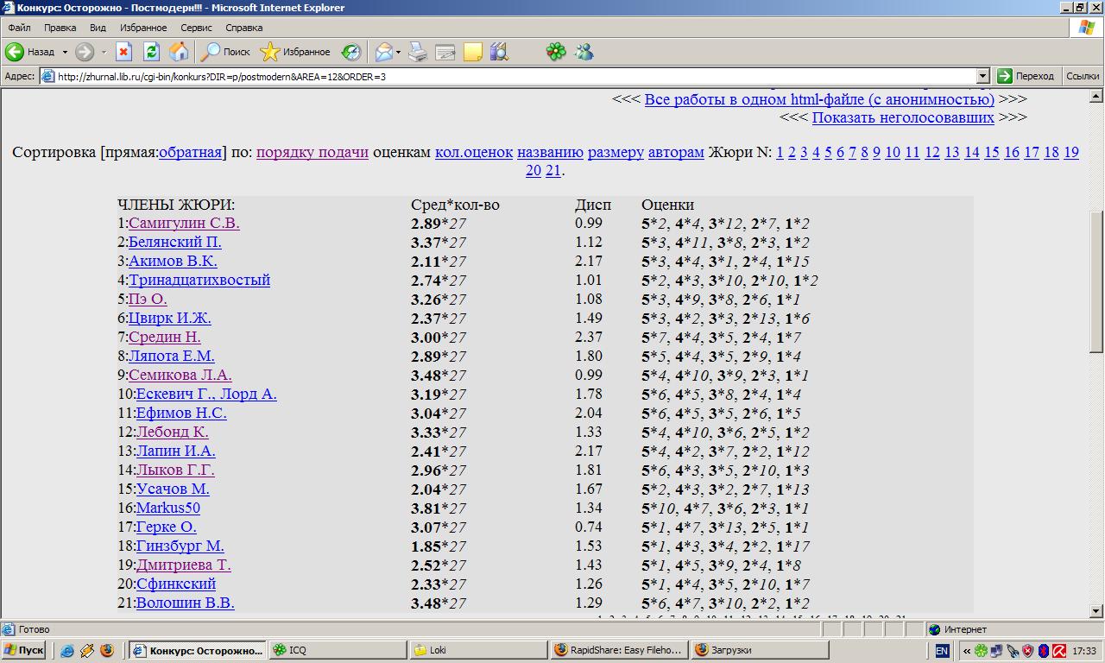Open the Назад button history dropdown arrow
This screenshot has height=663, width=1105.
(x=65, y=52)
